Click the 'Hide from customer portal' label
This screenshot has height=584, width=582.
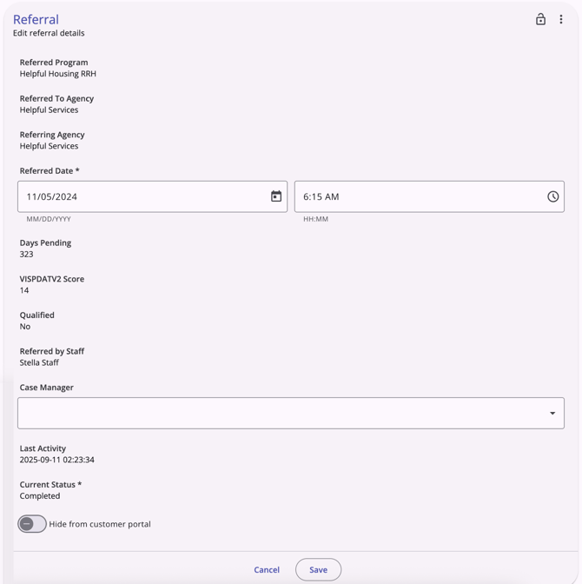tap(100, 524)
